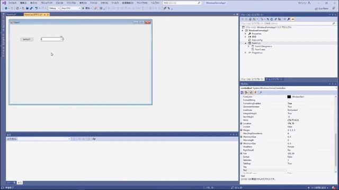The image size is (339, 190).
Task: Click the Navigate Backward toolbar icon
Action: point(6,8)
